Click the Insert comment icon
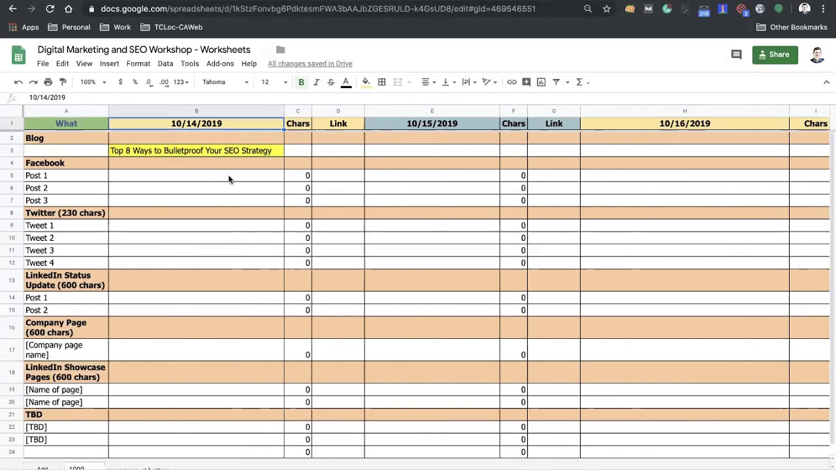 pos(526,82)
